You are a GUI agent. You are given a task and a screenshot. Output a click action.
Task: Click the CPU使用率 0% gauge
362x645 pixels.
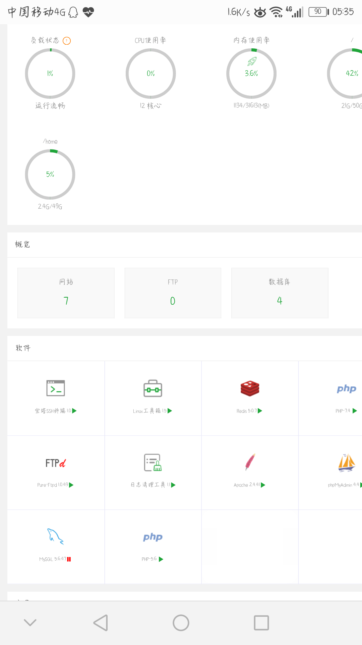pyautogui.click(x=151, y=74)
